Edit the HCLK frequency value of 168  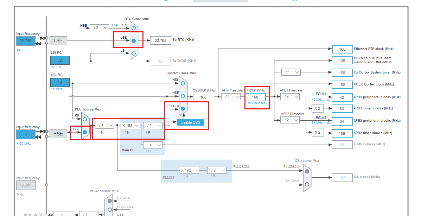[257, 97]
